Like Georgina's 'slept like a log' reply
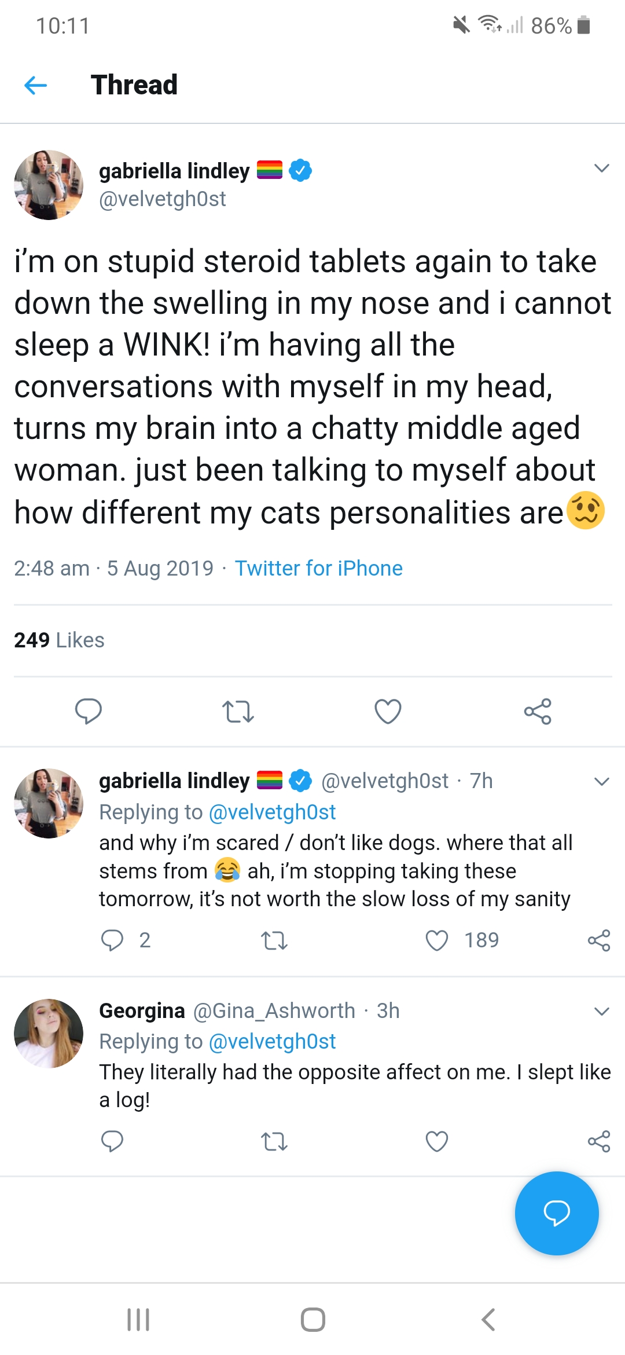This screenshot has height=1355, width=625. 436,1142
